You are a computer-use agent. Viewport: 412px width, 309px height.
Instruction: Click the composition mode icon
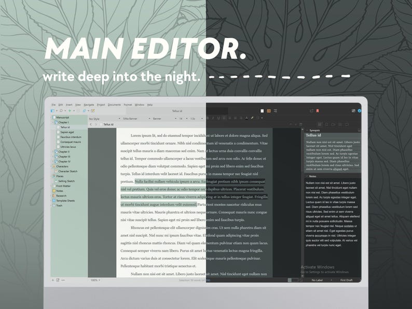pyautogui.click(x=353, y=111)
